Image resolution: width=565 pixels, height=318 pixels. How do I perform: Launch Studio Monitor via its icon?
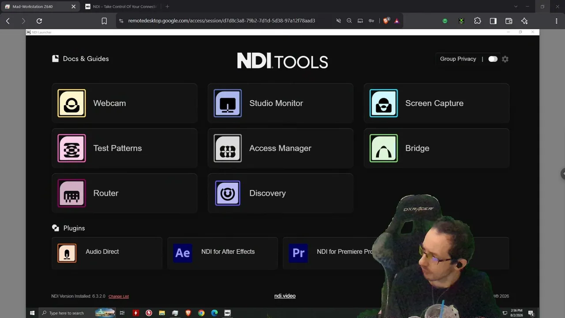[228, 103]
